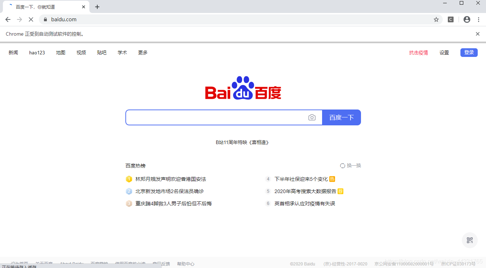Click the 百度热榜 heading
The image size is (486, 268).
pyautogui.click(x=135, y=166)
